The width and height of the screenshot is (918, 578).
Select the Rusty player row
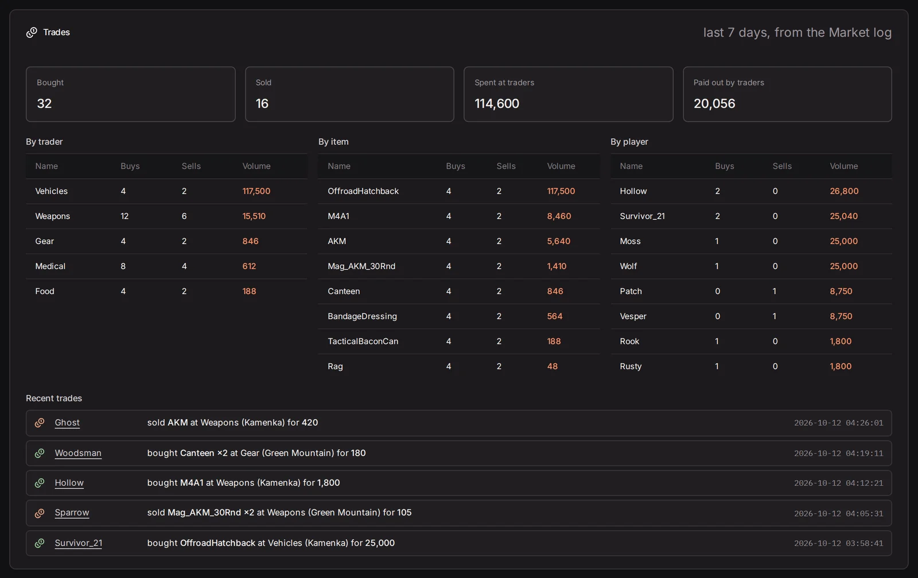click(x=751, y=367)
